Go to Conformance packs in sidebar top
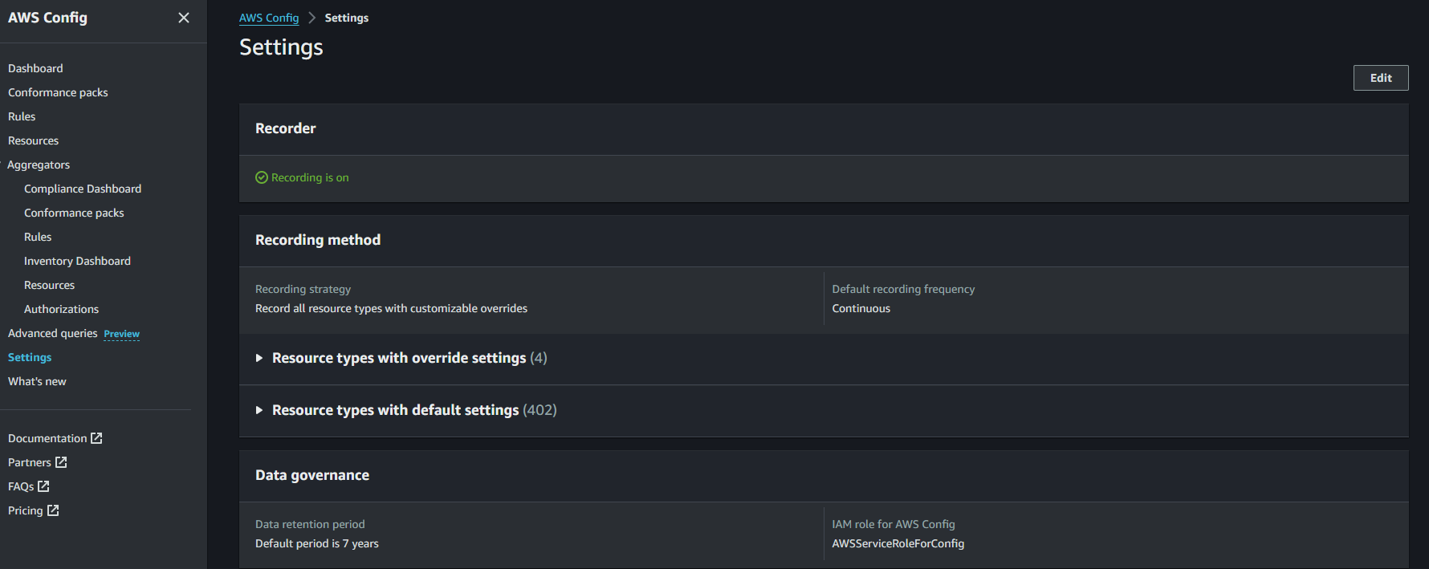The image size is (1429, 569). [58, 92]
